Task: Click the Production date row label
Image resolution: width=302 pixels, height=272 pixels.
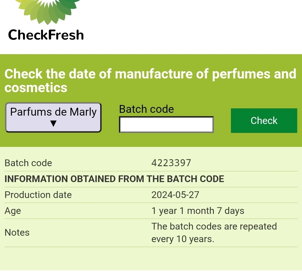Action: point(38,195)
